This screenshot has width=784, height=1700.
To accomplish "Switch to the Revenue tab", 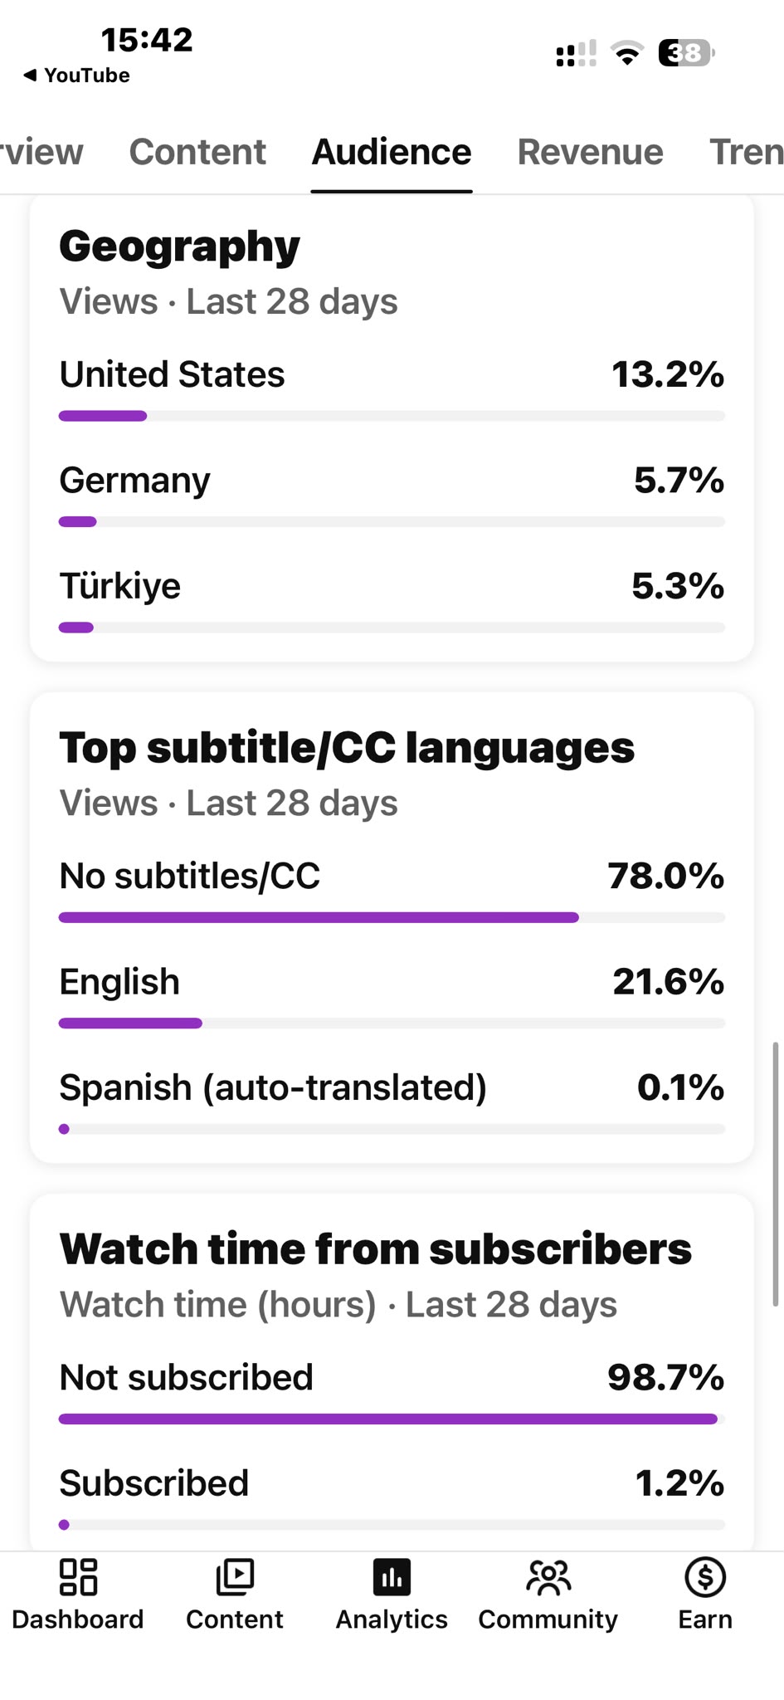I will (590, 152).
